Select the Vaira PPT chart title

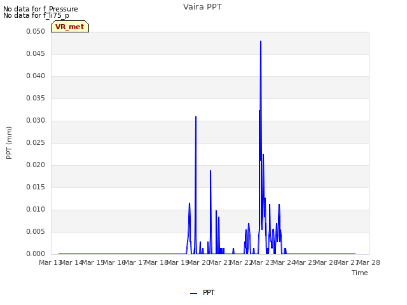click(202, 7)
